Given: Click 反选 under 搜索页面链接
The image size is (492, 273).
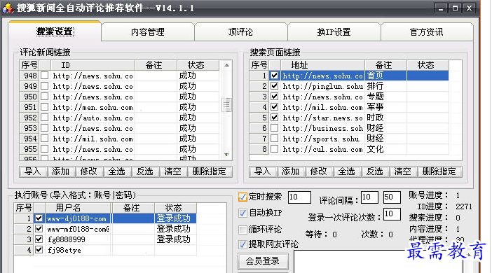Looking at the screenshot, I should [375, 171].
